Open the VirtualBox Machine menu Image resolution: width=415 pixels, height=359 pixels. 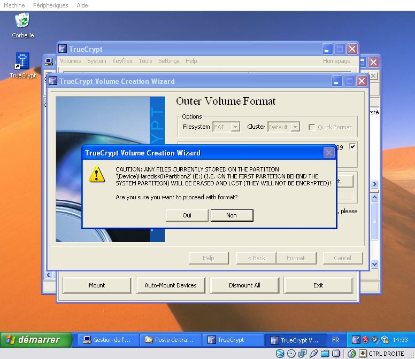(14, 5)
